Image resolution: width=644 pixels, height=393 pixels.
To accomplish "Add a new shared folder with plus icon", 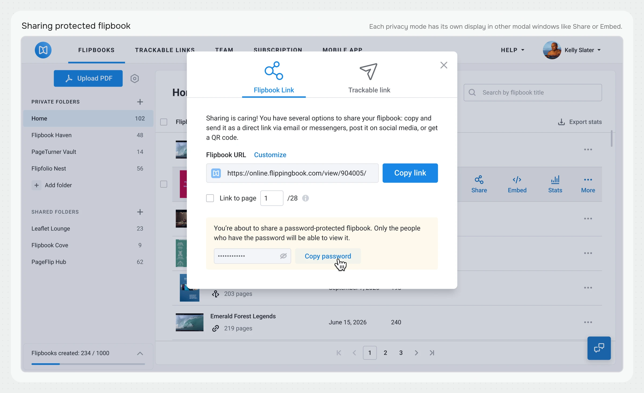I will coord(140,212).
